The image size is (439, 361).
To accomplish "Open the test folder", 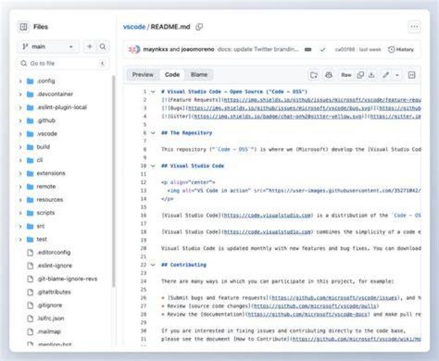I will click(41, 240).
